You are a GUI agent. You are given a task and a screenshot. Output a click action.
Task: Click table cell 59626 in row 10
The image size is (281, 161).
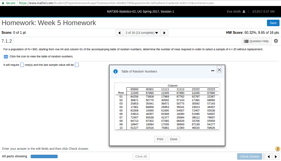[211, 128]
